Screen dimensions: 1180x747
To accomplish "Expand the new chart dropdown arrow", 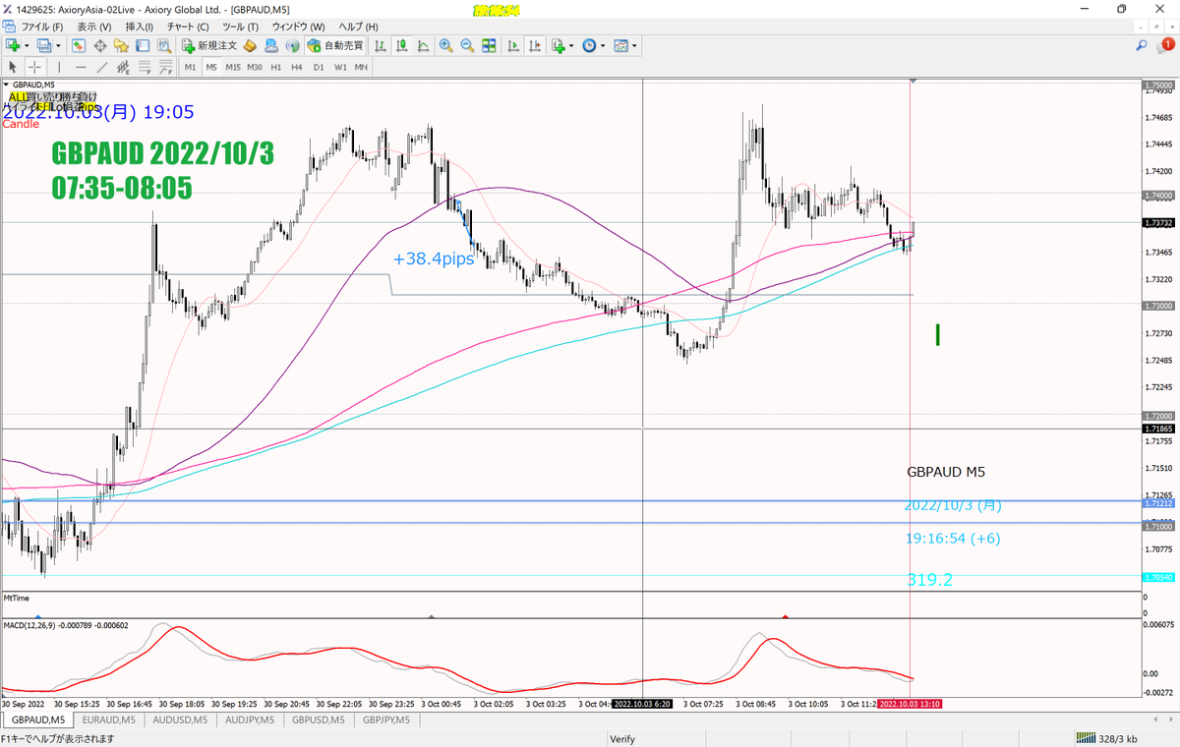I will pyautogui.click(x=27, y=45).
